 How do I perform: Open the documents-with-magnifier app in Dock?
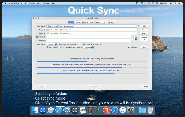point(51,110)
